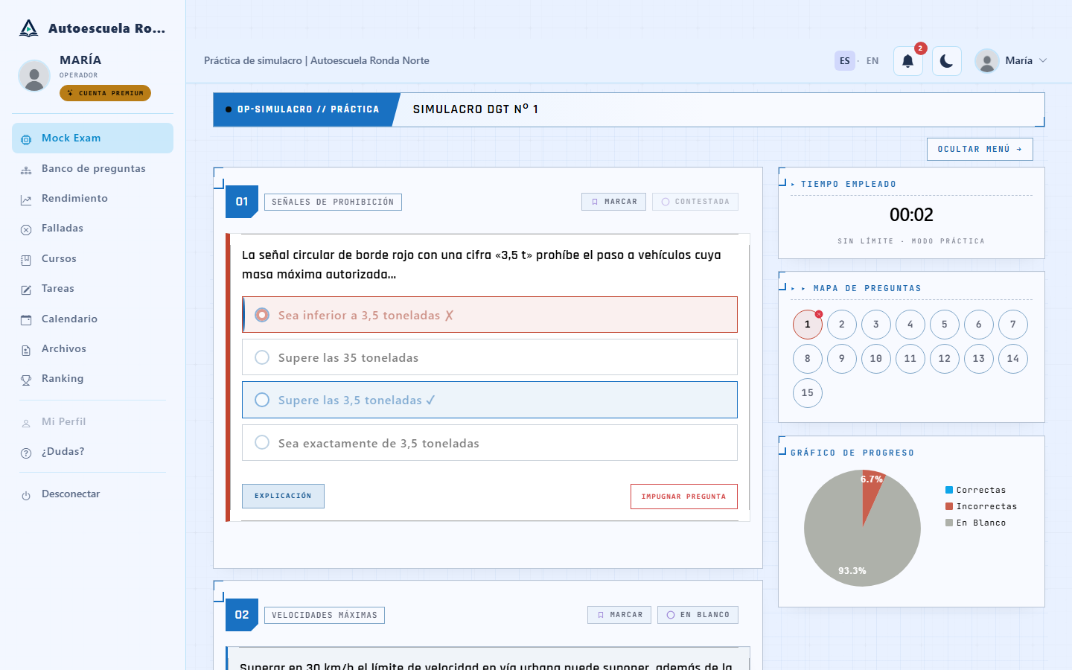Click the En Blanco status on question 02
Viewport: 1072px width, 670px height.
(698, 615)
